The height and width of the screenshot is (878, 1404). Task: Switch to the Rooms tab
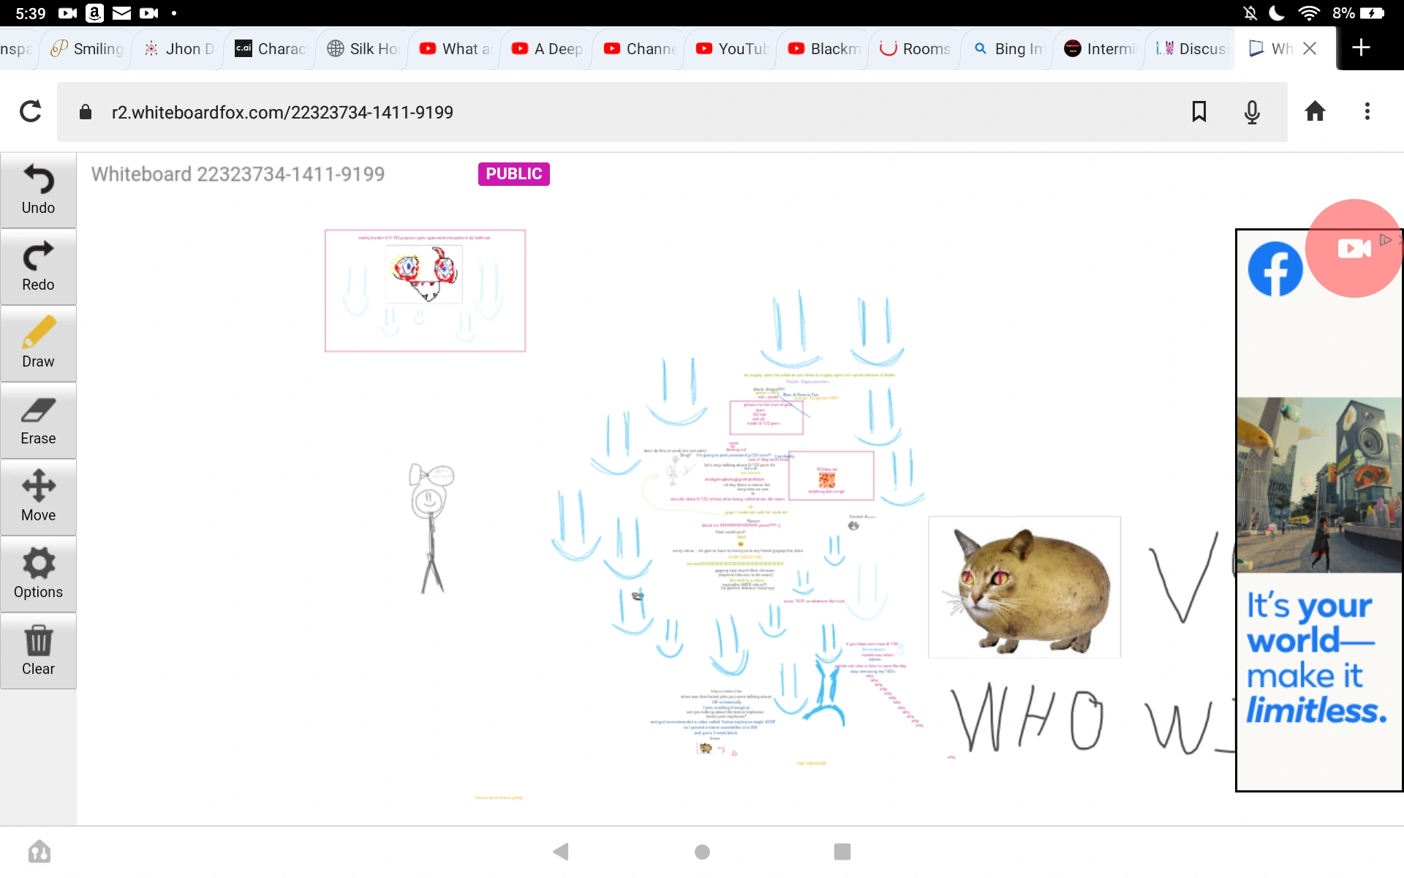(x=915, y=48)
